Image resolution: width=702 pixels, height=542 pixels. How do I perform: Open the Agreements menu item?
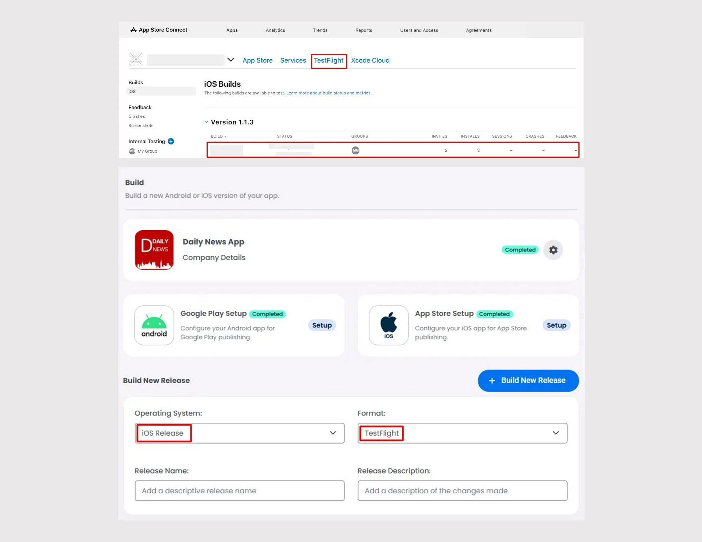[x=479, y=30]
